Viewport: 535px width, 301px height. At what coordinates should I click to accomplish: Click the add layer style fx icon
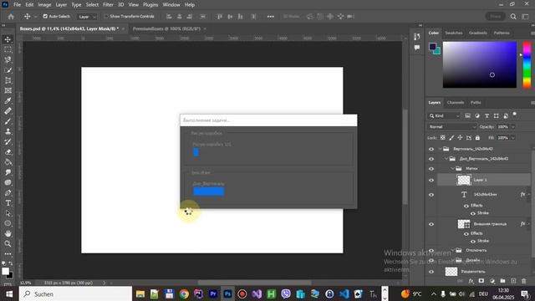(471, 281)
